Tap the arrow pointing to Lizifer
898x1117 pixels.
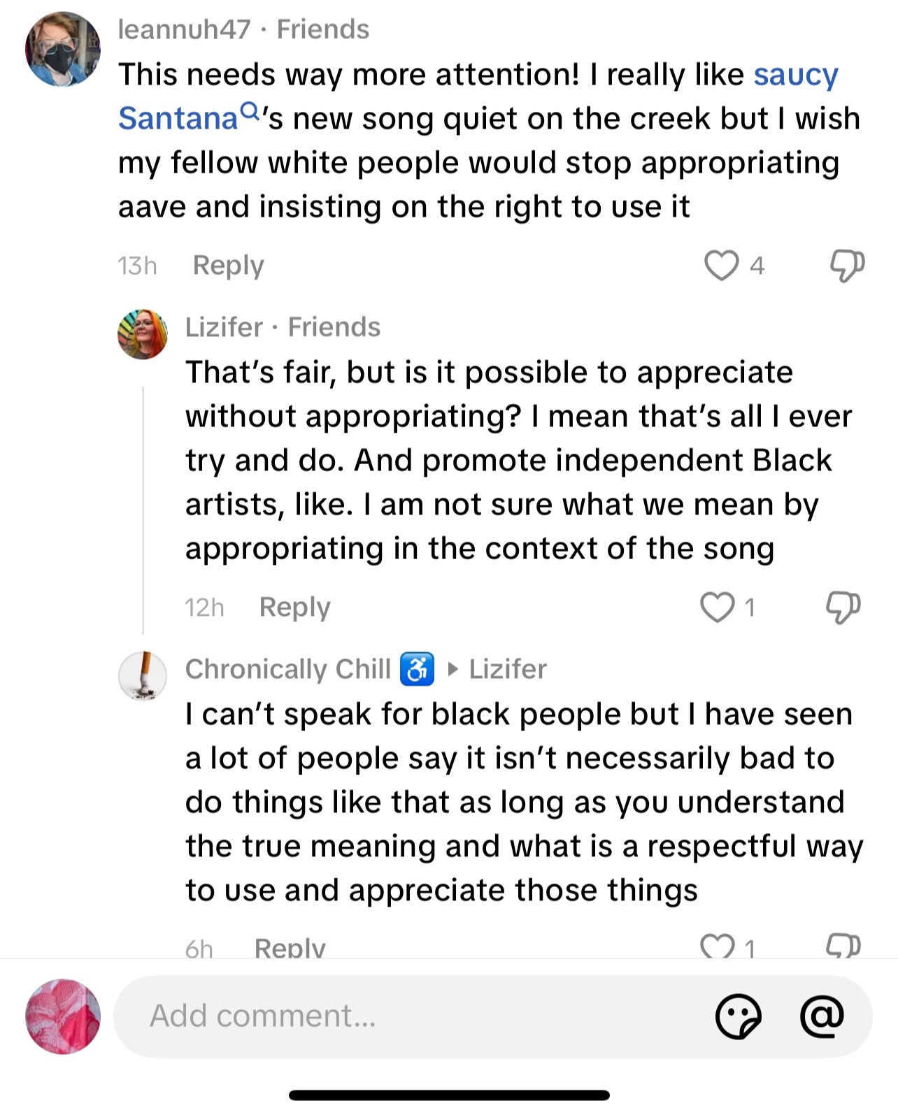coord(452,670)
